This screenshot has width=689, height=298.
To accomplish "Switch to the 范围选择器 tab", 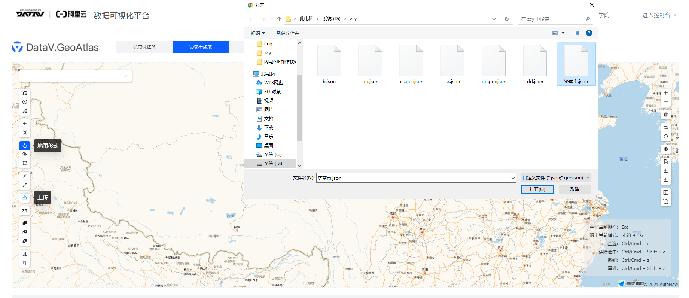I will click(x=144, y=47).
